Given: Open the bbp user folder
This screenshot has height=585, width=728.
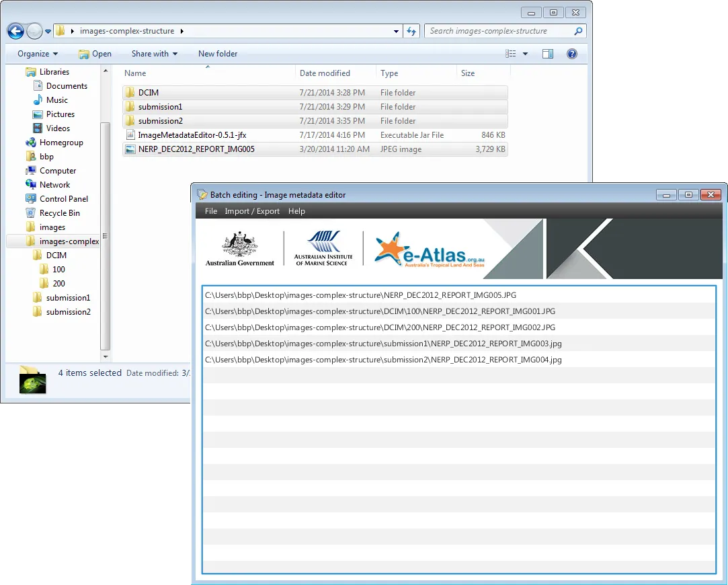Looking at the screenshot, I should tap(40, 157).
